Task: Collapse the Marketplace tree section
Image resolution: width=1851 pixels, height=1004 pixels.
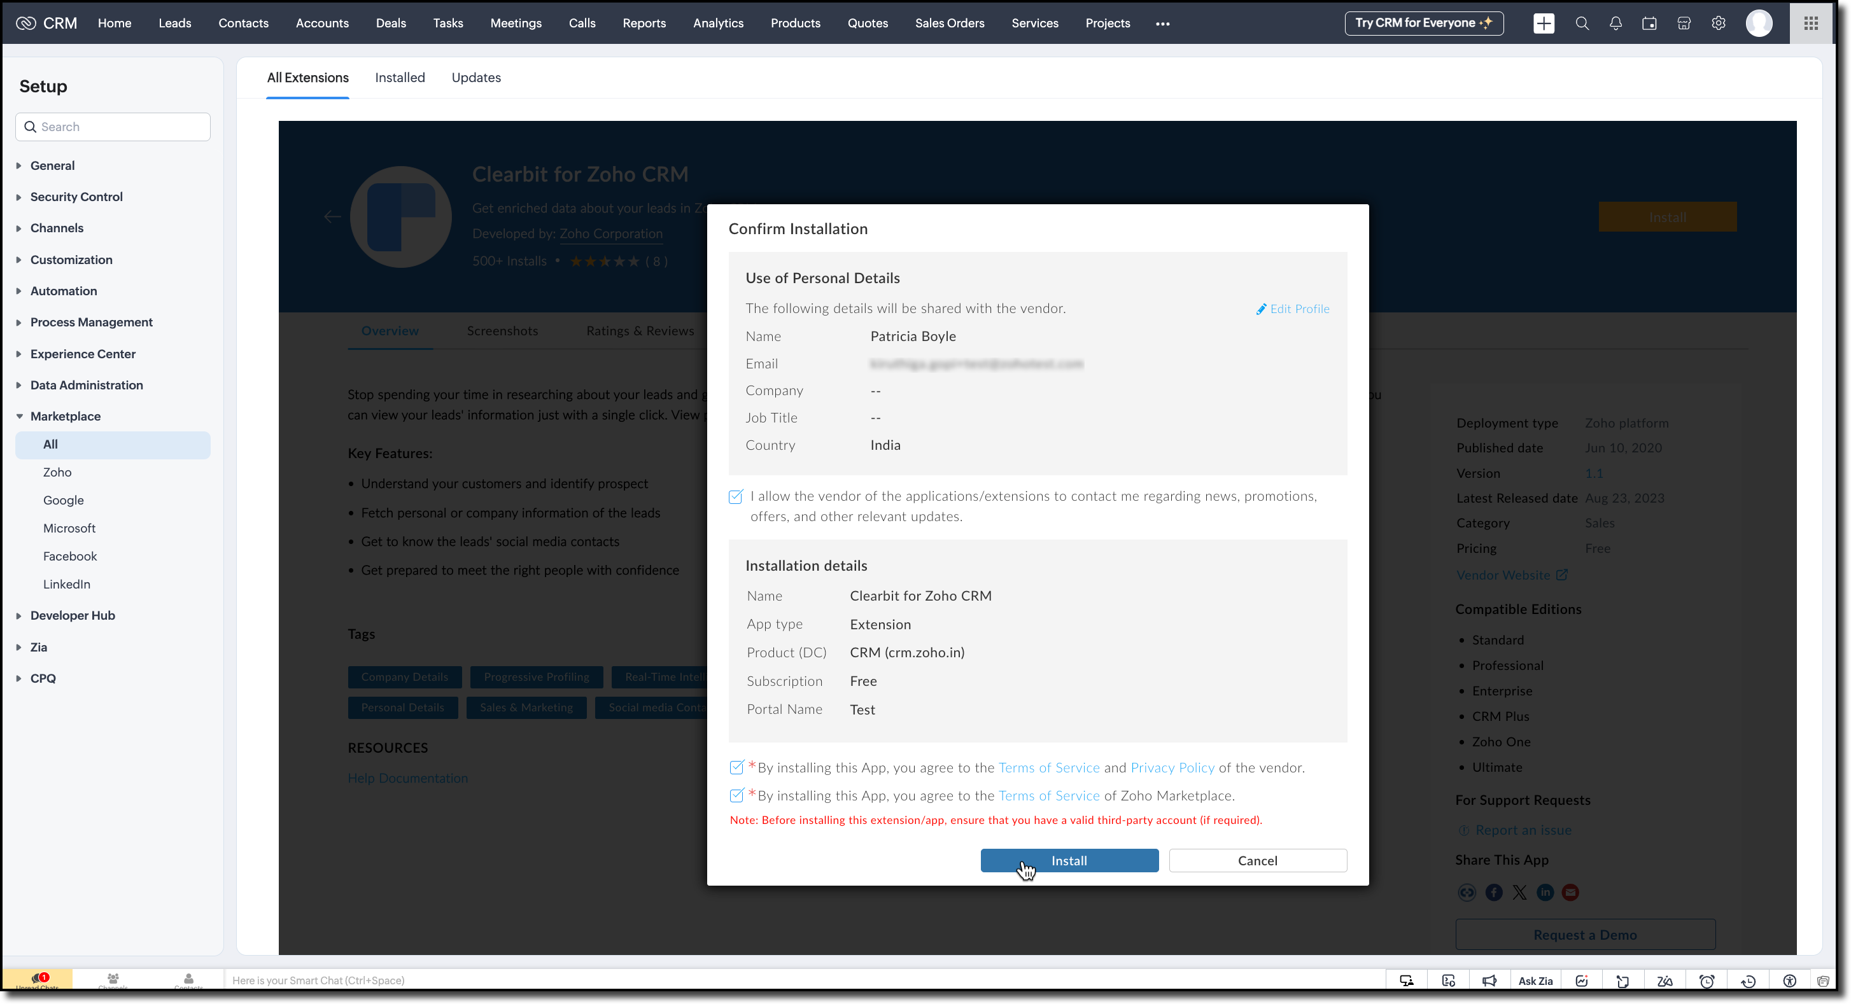Action: (x=65, y=417)
